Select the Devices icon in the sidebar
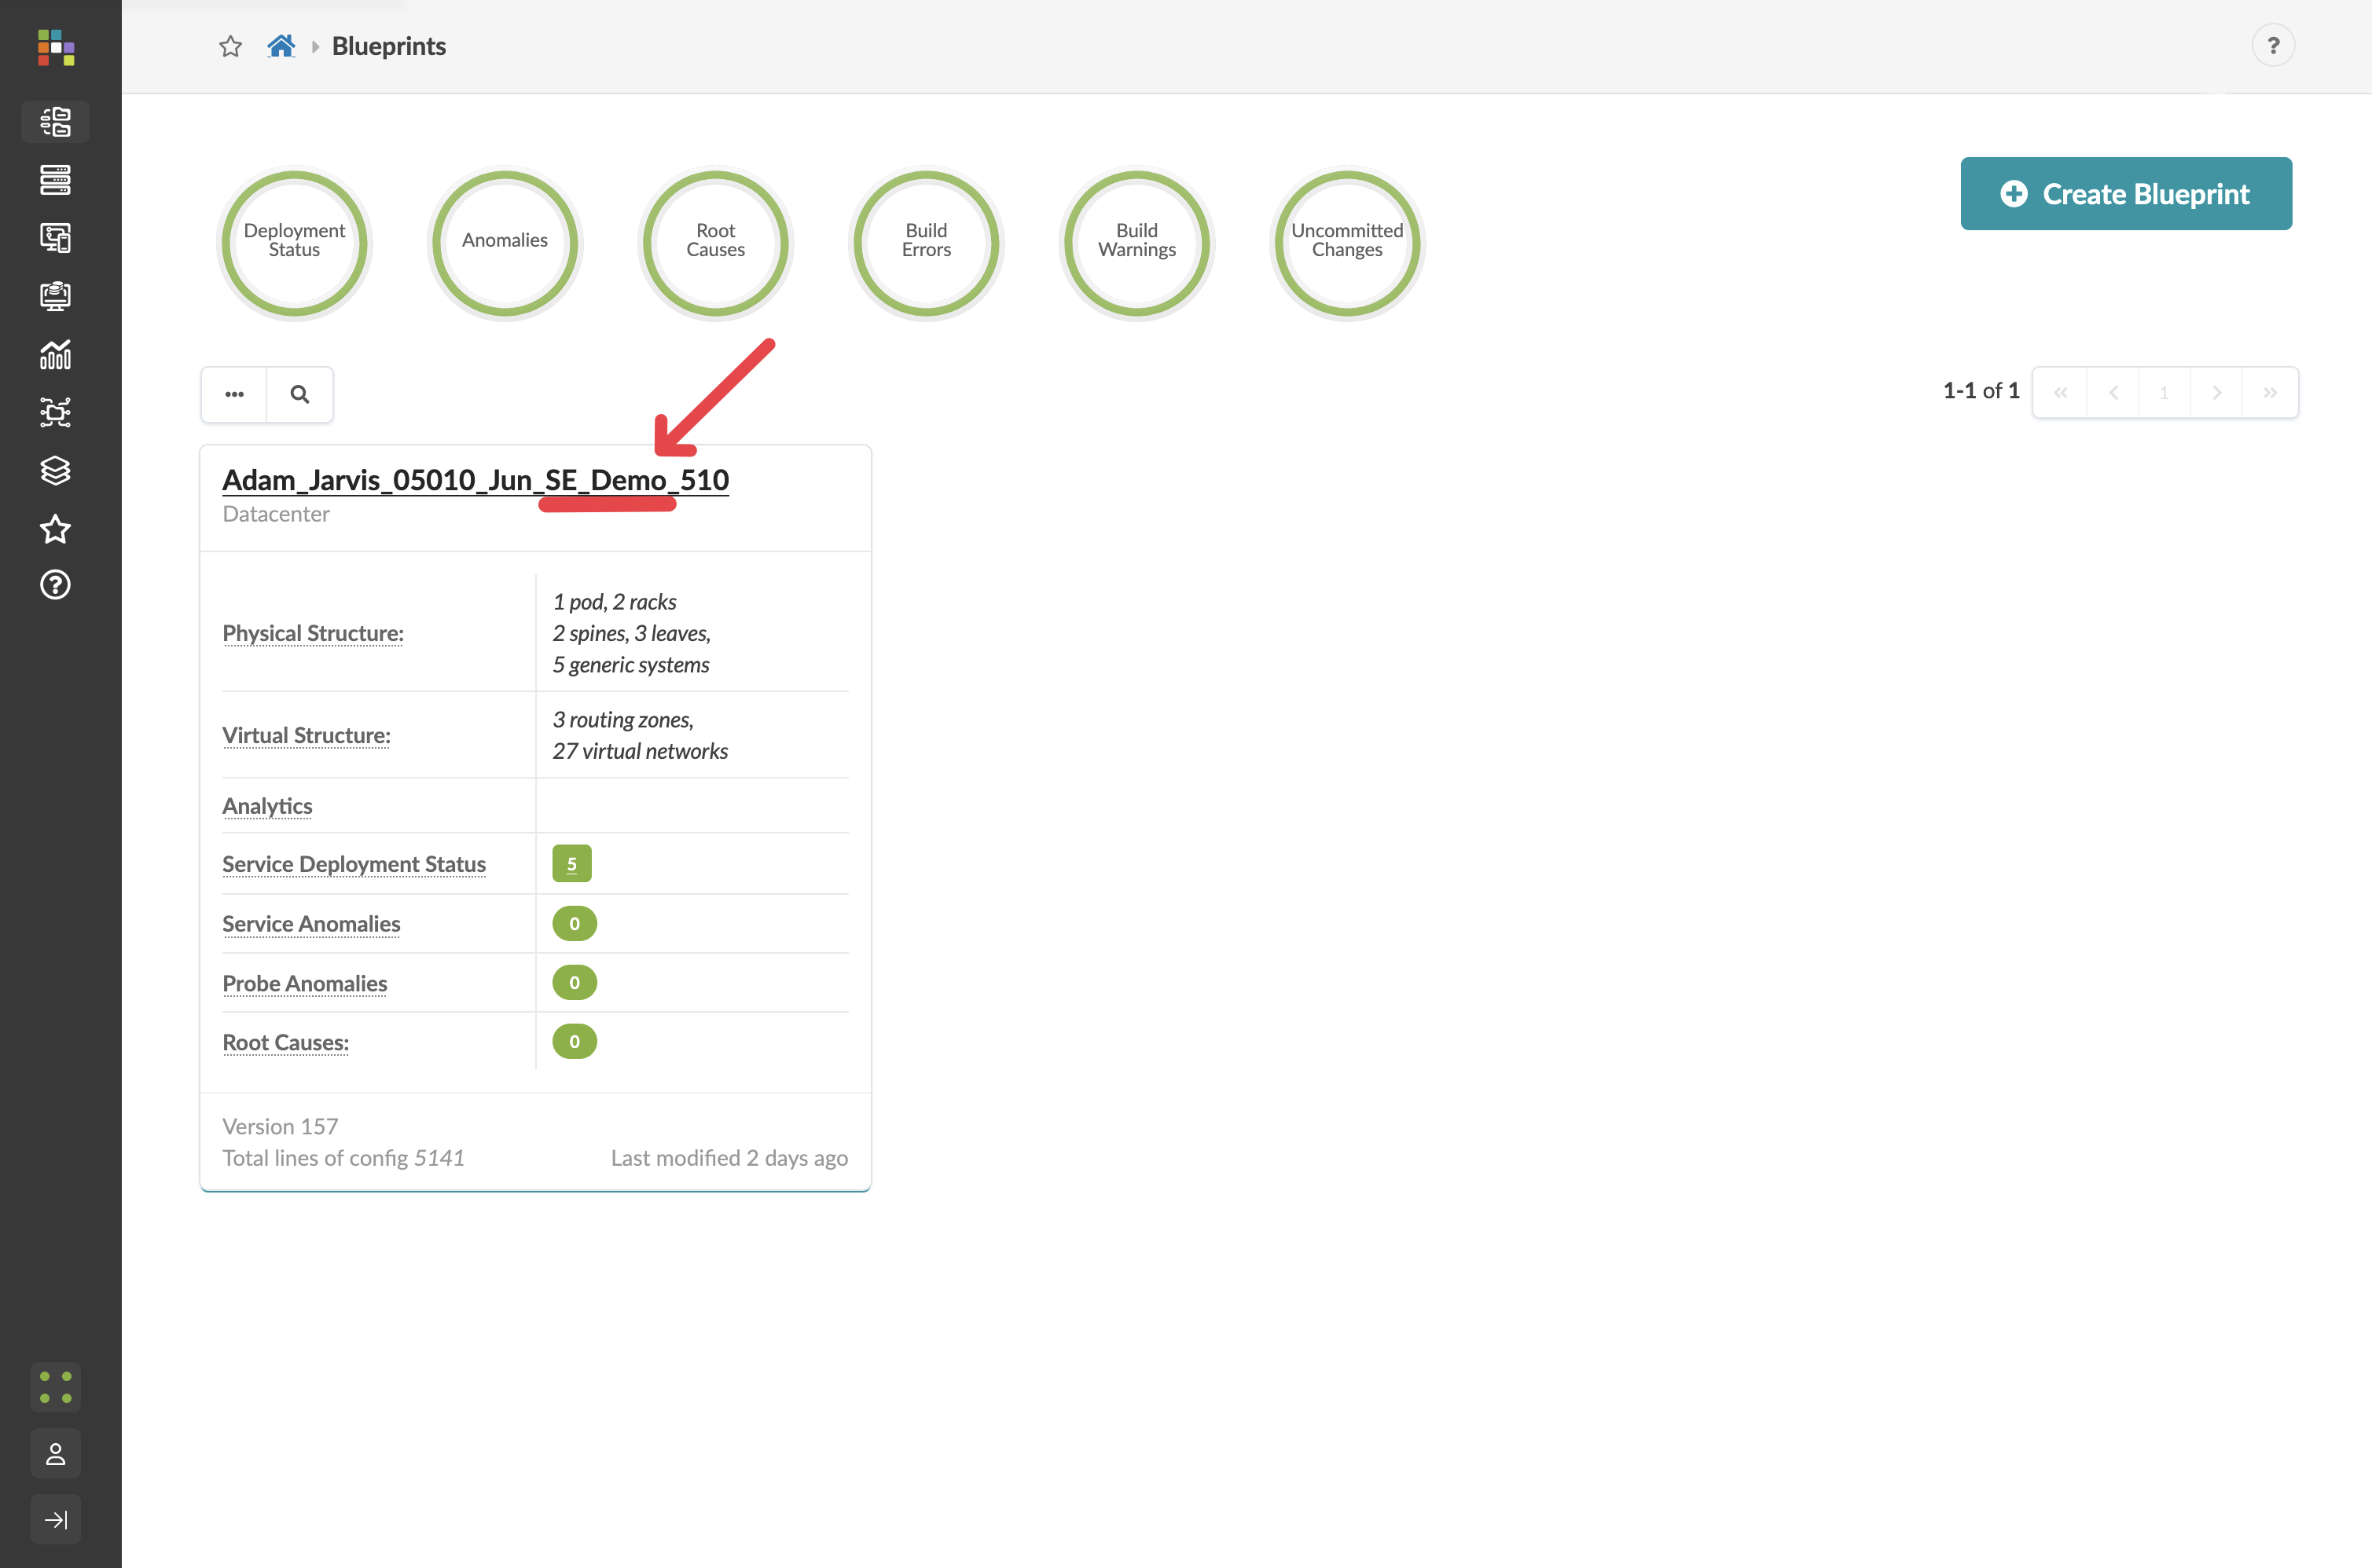Screen dimensions: 2372x1568 tap(55, 180)
